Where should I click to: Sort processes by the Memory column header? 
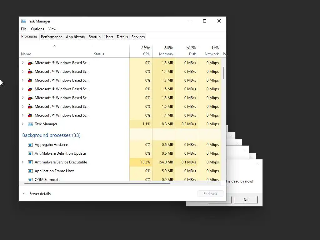(x=164, y=51)
